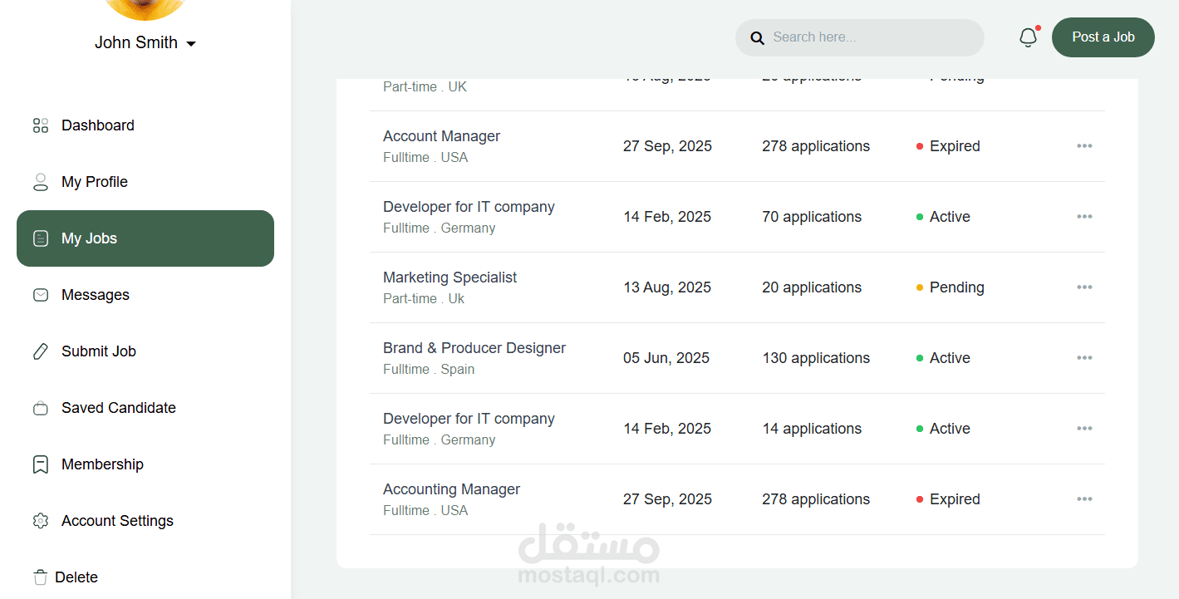
Task: Click the Dashboard grid icon
Action: tap(41, 125)
